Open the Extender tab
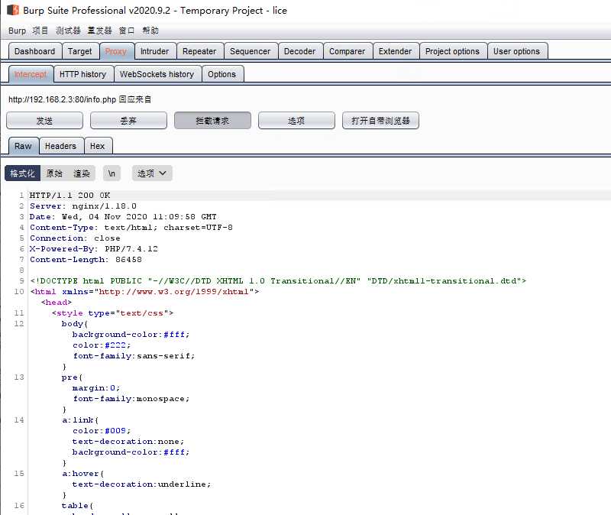The height and width of the screenshot is (515, 611). (395, 51)
